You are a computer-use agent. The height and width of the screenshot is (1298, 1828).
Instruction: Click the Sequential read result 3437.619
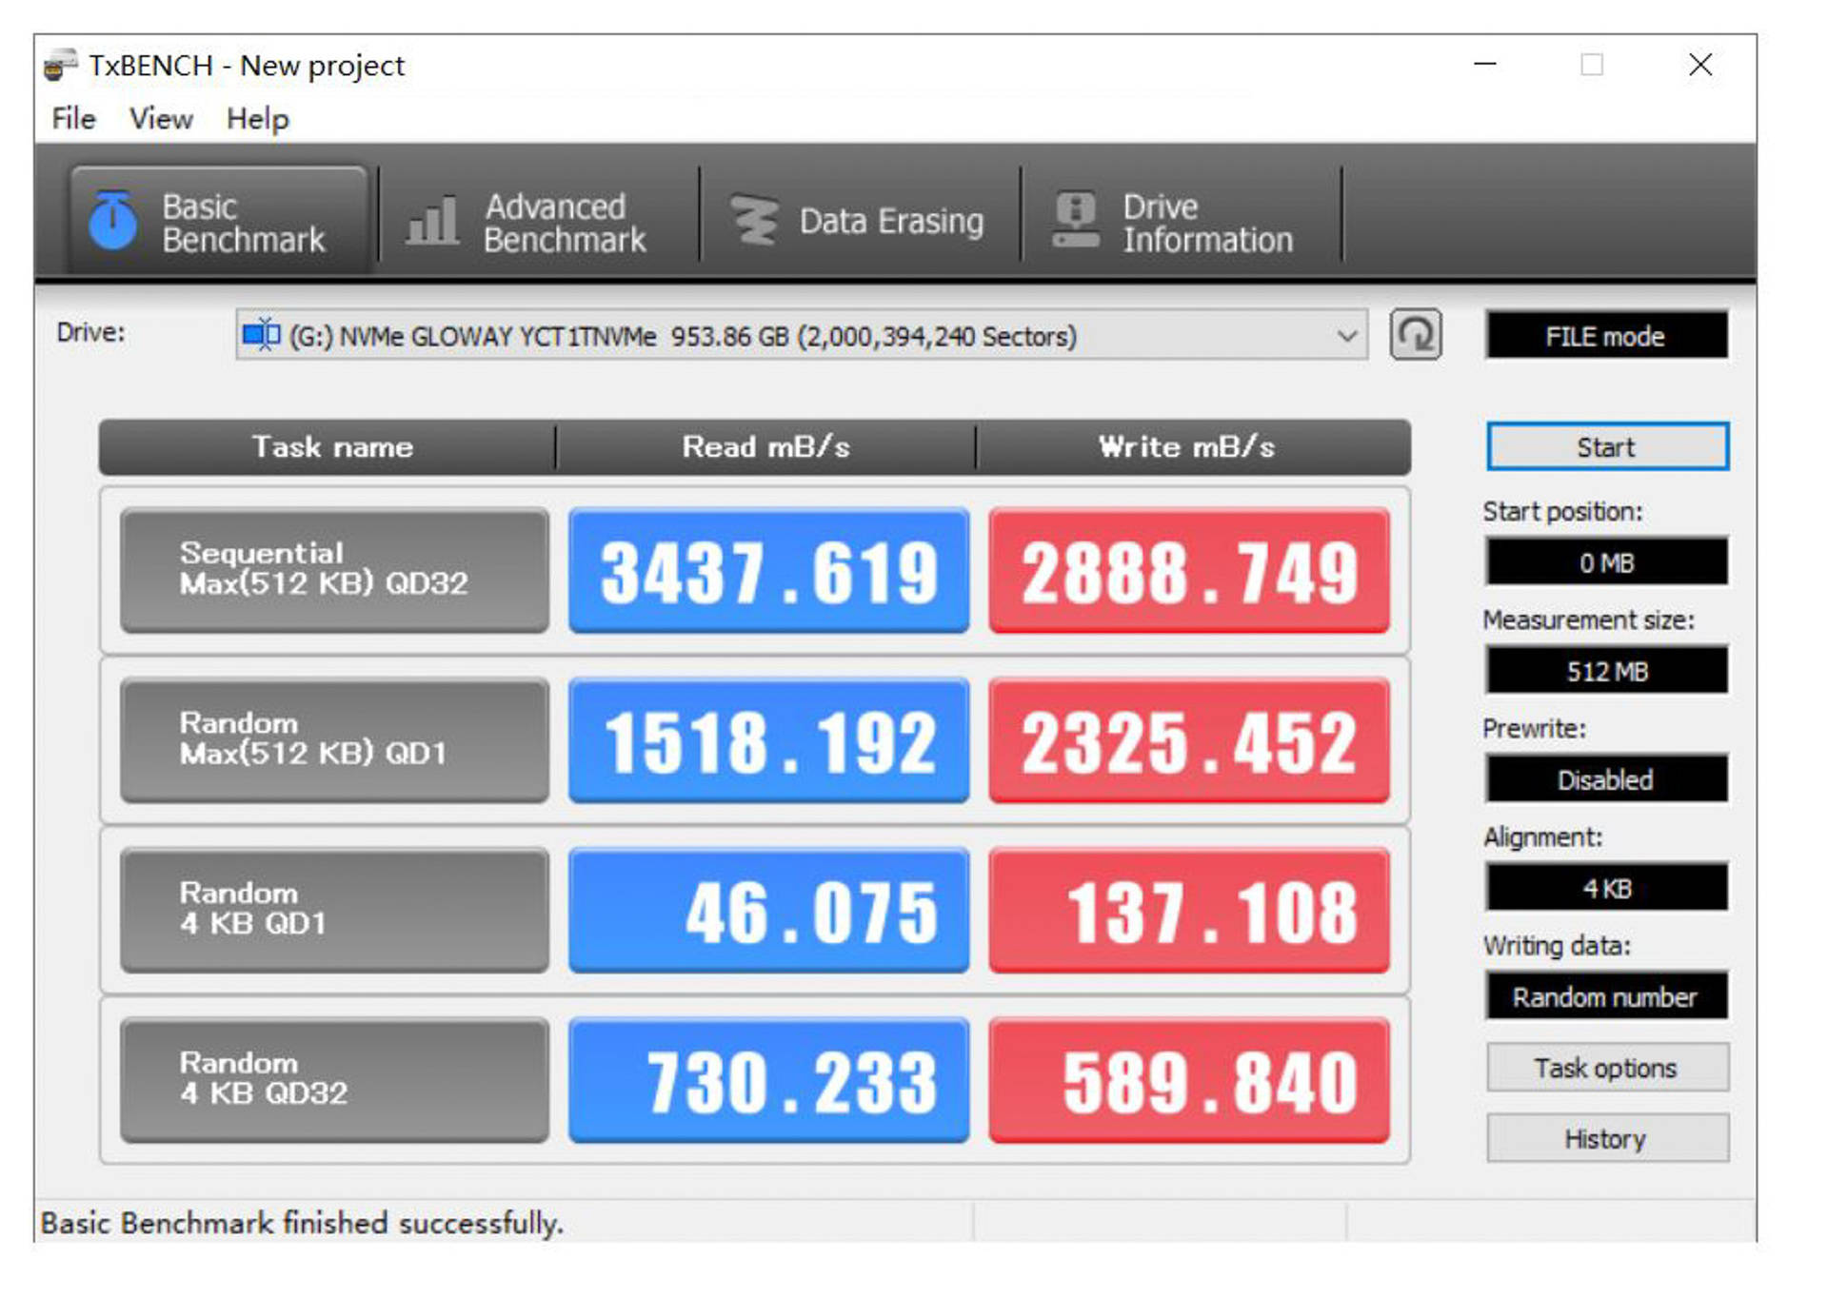768,573
